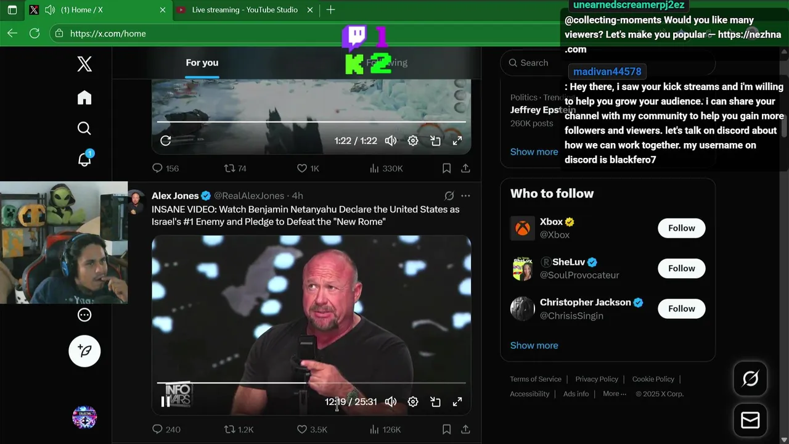Viewport: 789px width, 444px height.
Task: Compose a new post with feather button
Action: click(x=84, y=351)
